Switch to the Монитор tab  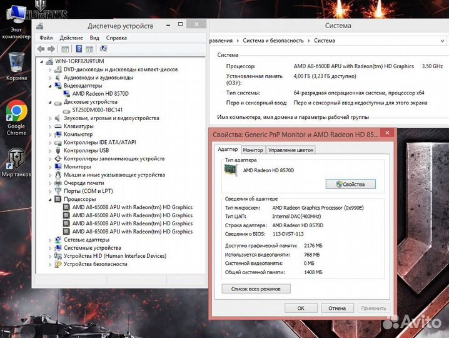point(253,150)
